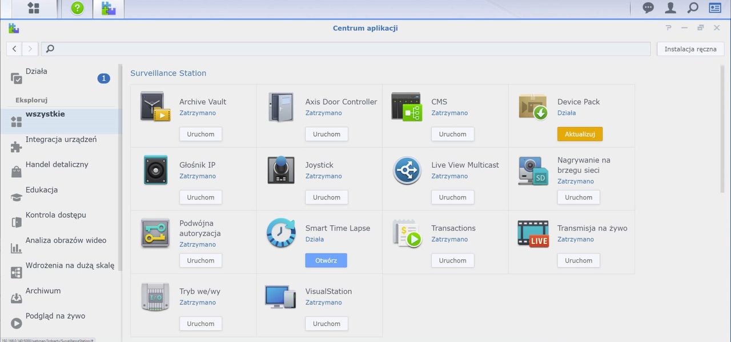Viewport: 731px width, 342px height.
Task: Click the Archive Vault safe icon
Action: point(155,107)
